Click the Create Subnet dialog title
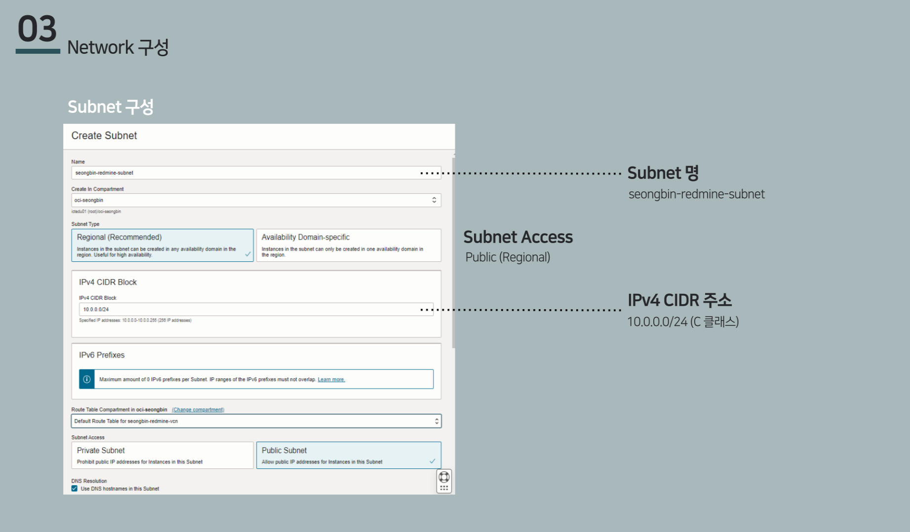910x532 pixels. pos(104,136)
